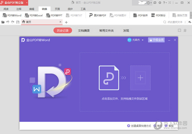Open the more options dots beside search
This screenshot has height=134, width=192.
(x=185, y=22)
